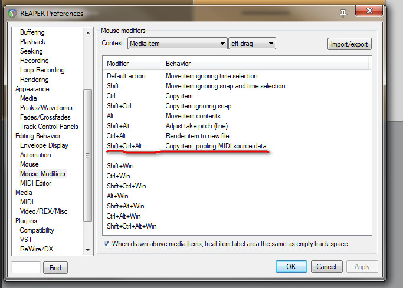This screenshot has height=288, width=403.
Task: Select the Ctrl Copy item row
Action: pyautogui.click(x=237, y=96)
